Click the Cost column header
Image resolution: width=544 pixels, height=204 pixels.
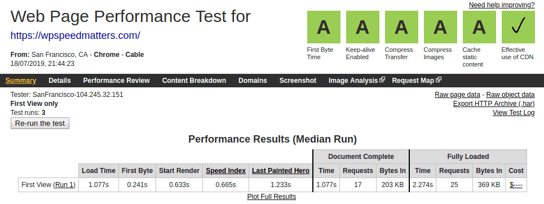tap(516, 171)
